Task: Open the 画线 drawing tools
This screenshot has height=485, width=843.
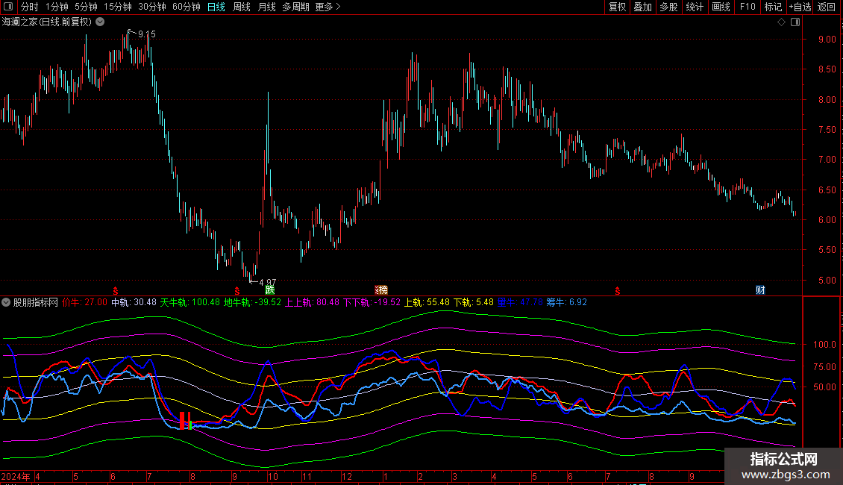Action: pyautogui.click(x=721, y=7)
